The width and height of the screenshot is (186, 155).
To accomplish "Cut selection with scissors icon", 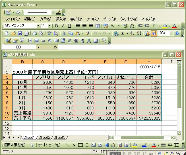I will pyautogui.click(x=64, y=33).
